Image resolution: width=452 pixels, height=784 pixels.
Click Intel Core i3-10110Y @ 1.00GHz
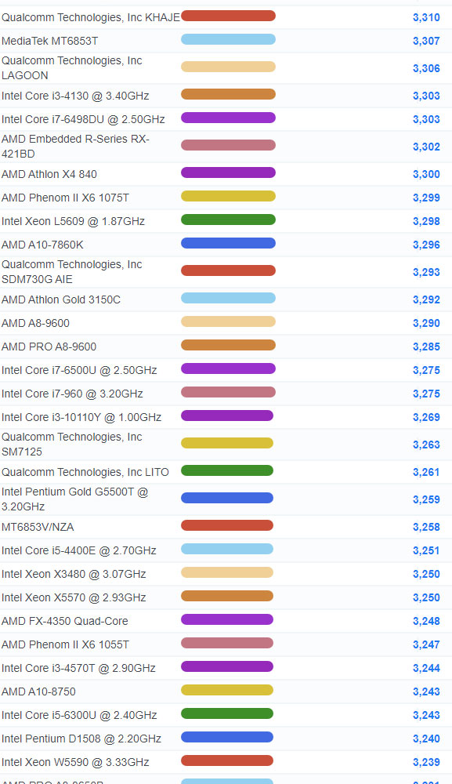81,418
